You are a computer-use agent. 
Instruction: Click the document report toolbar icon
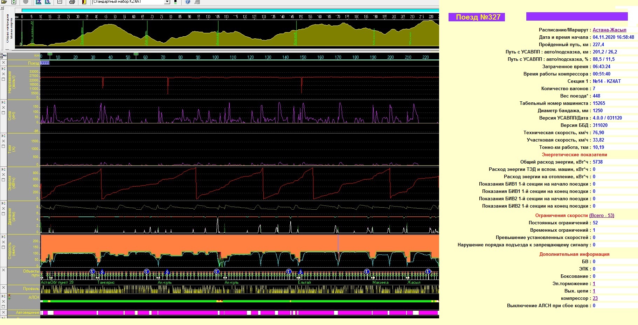coord(60,2)
